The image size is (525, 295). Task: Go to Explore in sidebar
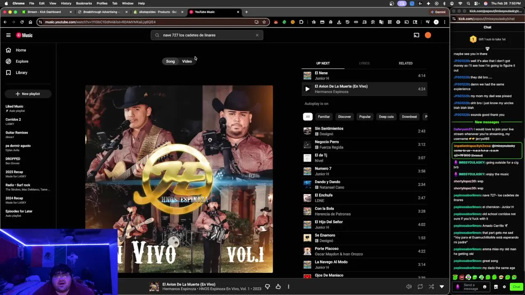(22, 61)
